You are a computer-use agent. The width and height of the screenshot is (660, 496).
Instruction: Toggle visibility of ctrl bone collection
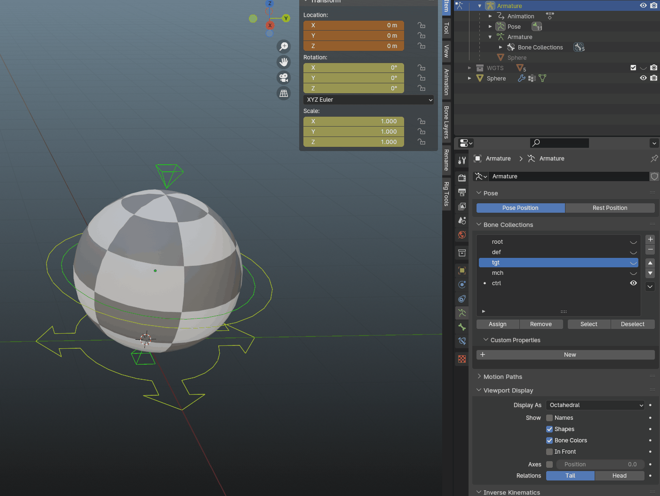tap(633, 283)
